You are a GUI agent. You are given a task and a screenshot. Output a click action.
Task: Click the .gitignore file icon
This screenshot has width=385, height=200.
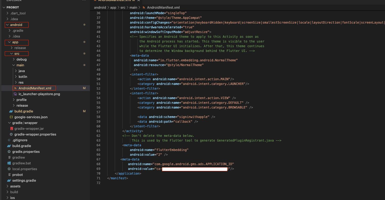click(9, 140)
